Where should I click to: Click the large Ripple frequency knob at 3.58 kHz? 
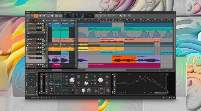72,80
